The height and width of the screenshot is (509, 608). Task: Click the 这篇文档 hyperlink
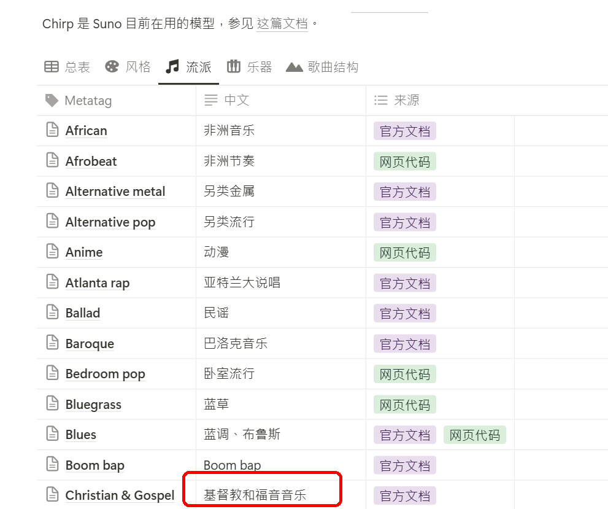click(282, 24)
